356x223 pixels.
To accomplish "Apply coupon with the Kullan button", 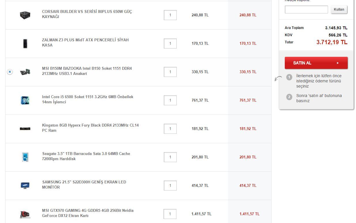I will (x=339, y=9).
